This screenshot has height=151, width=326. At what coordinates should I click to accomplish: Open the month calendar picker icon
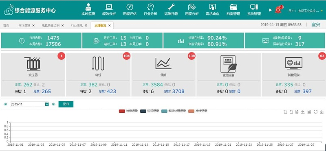coord(47,104)
